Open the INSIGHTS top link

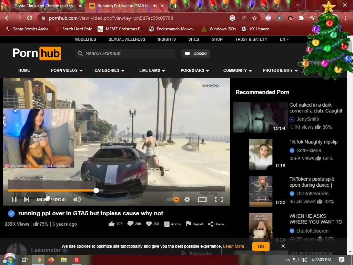point(167,39)
